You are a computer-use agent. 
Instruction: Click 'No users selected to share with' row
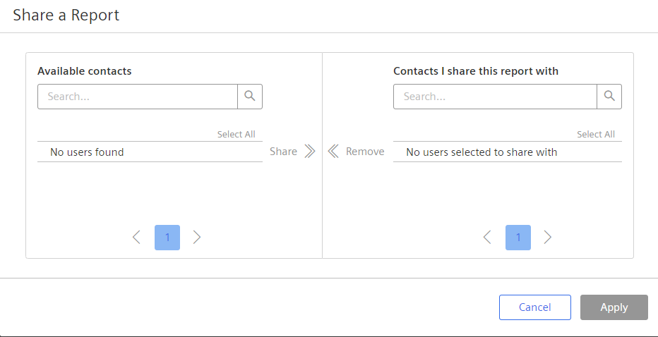click(x=508, y=152)
